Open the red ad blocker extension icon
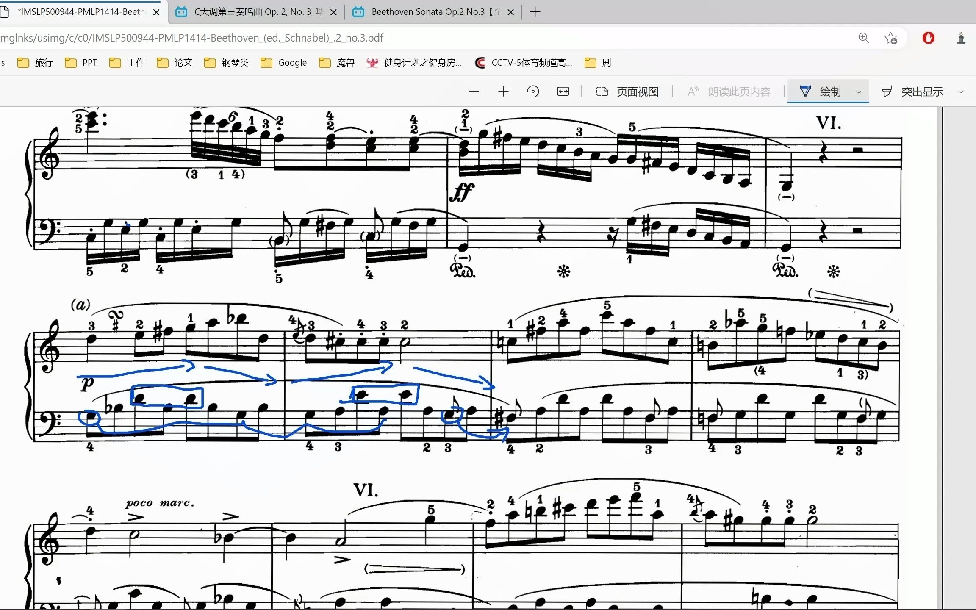976x610 pixels. coord(928,38)
